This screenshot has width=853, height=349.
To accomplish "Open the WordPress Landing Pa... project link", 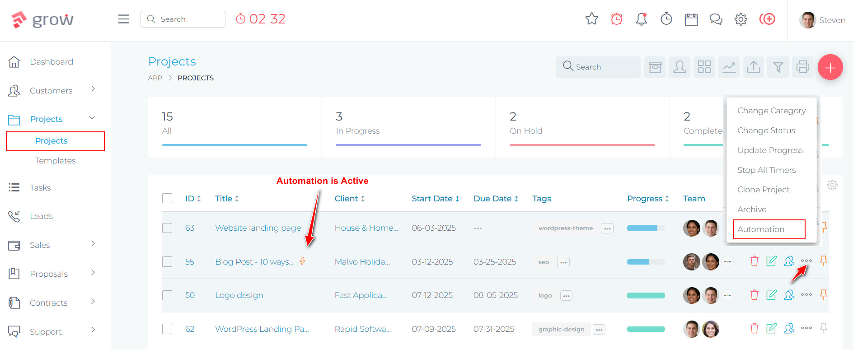I will [x=262, y=329].
